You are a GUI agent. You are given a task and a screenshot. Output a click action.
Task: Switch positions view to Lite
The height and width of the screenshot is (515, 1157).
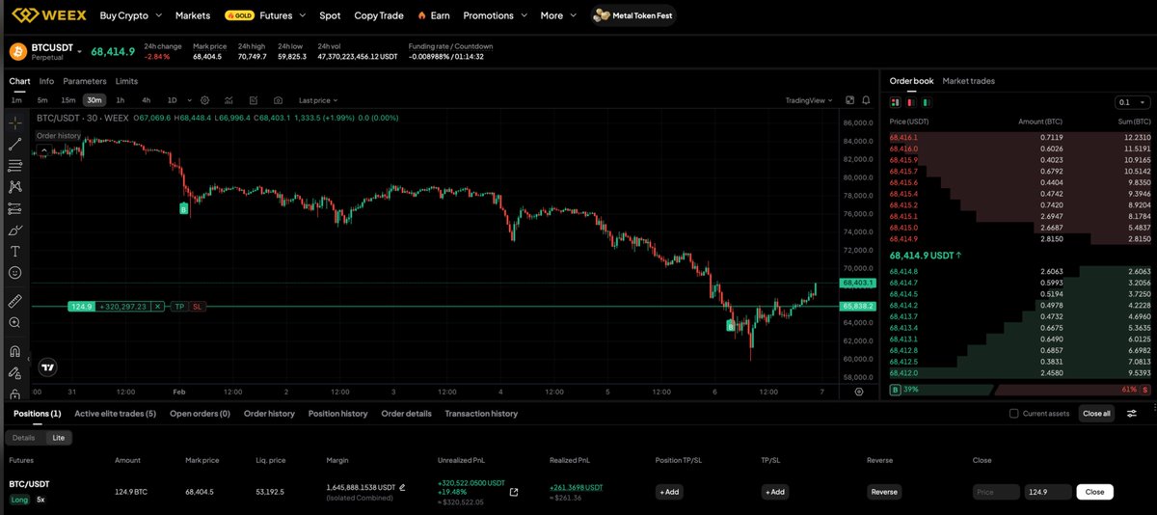(59, 437)
